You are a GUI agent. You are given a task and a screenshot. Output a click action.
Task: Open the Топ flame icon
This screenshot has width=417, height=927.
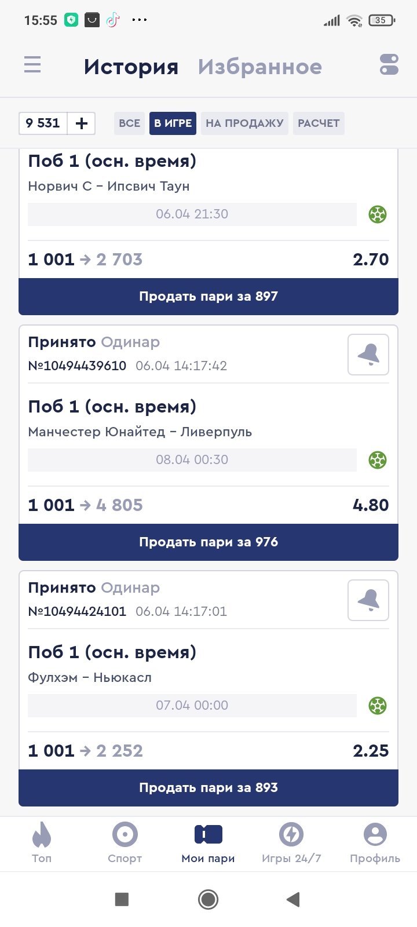click(42, 835)
